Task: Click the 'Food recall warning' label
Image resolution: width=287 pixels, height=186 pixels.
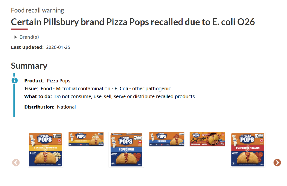Action: tap(37, 10)
